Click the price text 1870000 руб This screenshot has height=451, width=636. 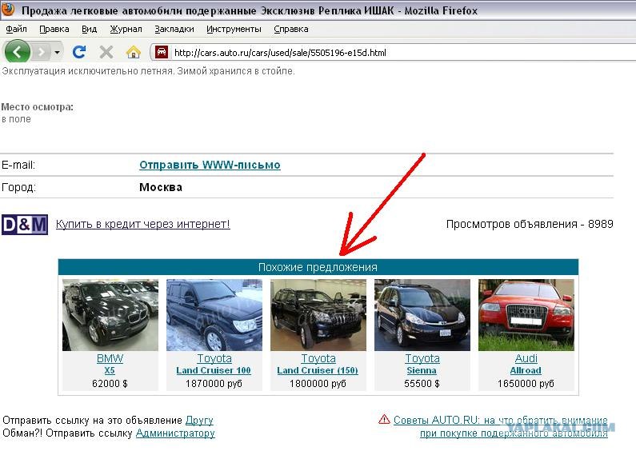[214, 384]
